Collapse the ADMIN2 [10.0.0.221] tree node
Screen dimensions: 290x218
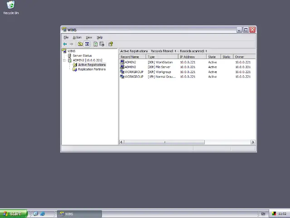(64, 60)
